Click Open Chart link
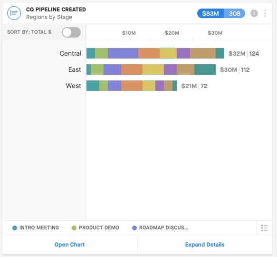277x257 pixels. [69, 245]
